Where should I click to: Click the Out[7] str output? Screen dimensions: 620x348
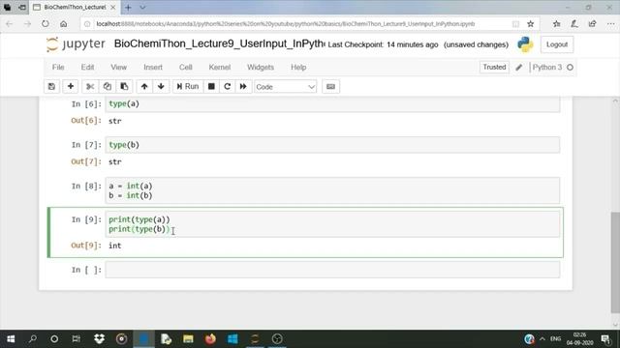pyautogui.click(x=115, y=161)
